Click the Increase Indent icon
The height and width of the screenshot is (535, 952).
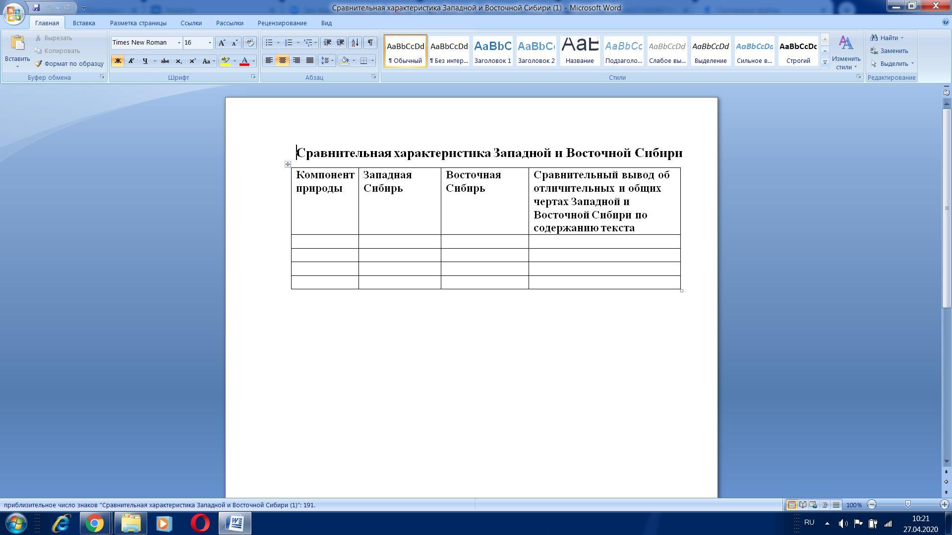[341, 43]
